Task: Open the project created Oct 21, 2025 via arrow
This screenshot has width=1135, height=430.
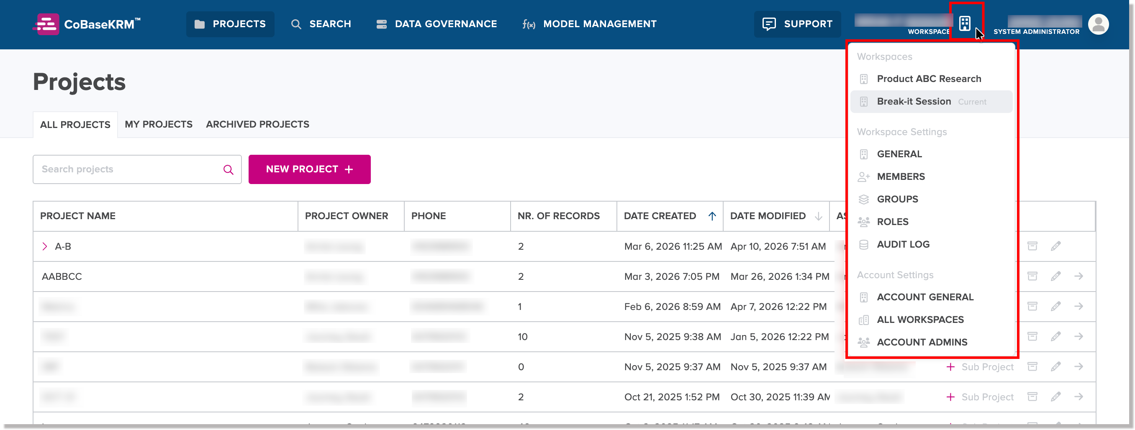Action: pyautogui.click(x=1078, y=397)
